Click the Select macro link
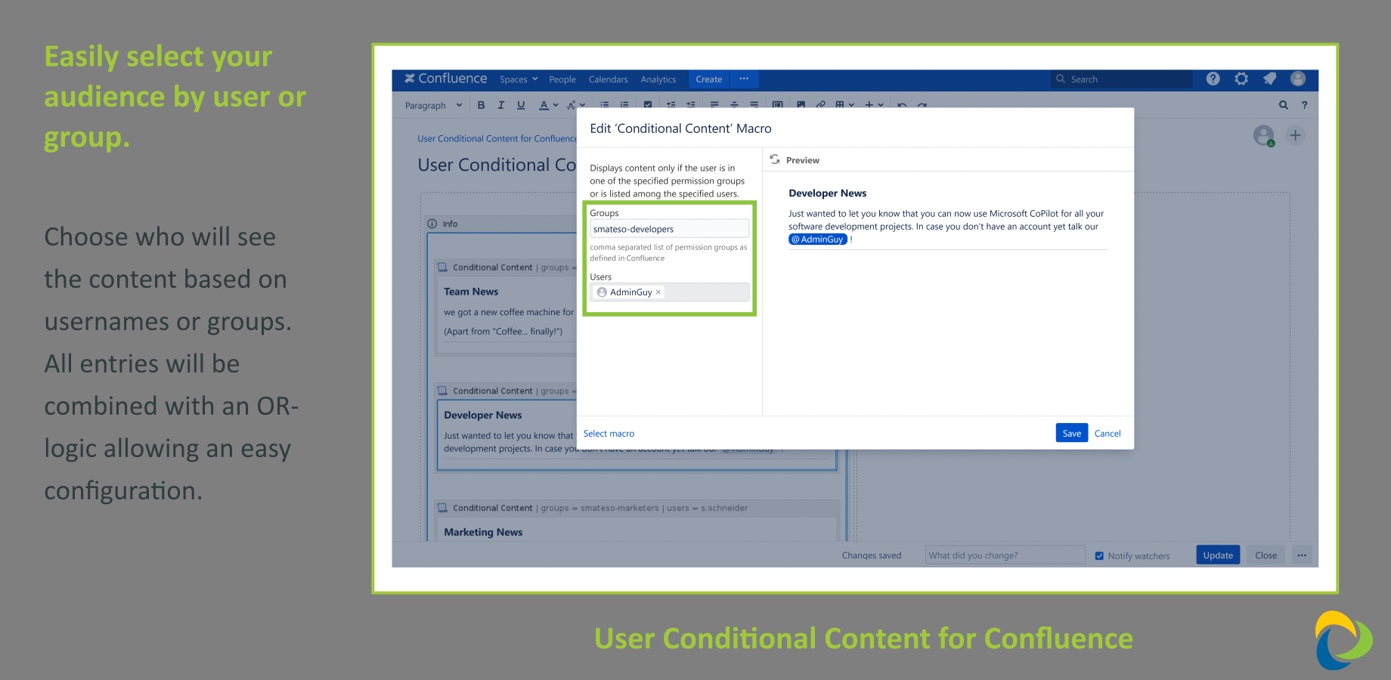 (609, 434)
